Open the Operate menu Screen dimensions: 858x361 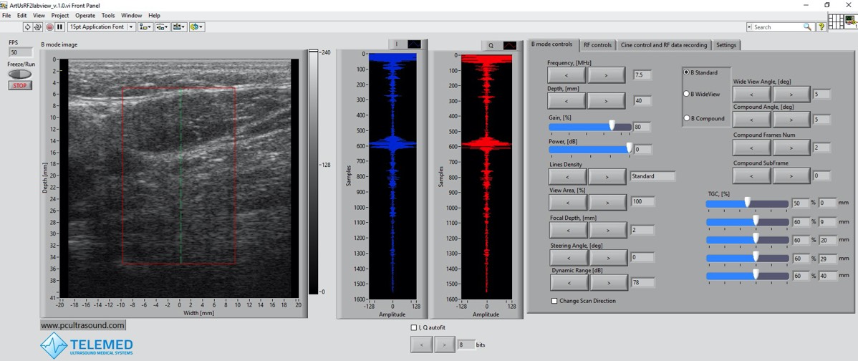point(85,16)
